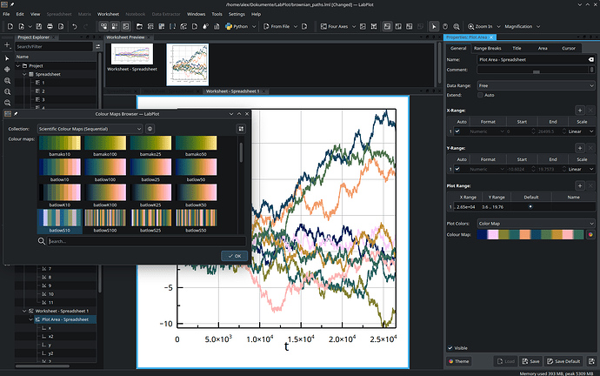Toggle the Visible checkbox
The image size is (600, 376).
(x=451, y=347)
